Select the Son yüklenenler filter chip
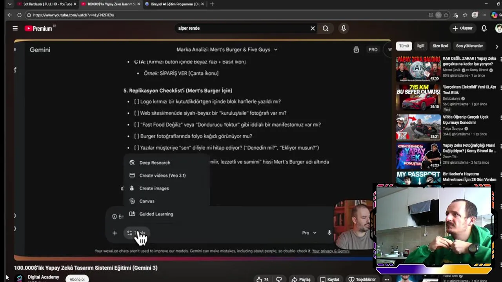Image resolution: width=502 pixels, height=282 pixels. pyautogui.click(x=469, y=46)
